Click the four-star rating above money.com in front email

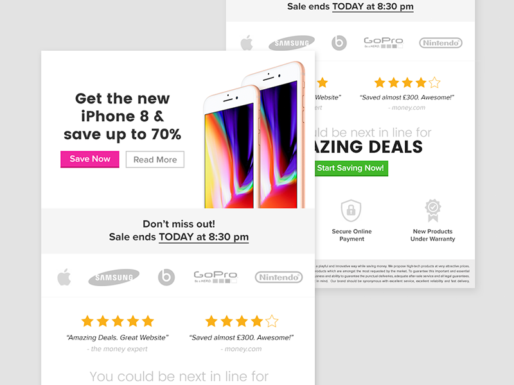(x=242, y=321)
